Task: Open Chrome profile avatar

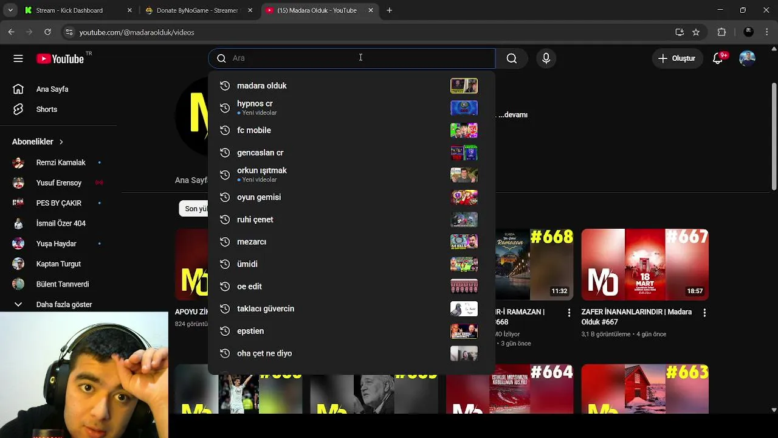Action: (x=749, y=32)
